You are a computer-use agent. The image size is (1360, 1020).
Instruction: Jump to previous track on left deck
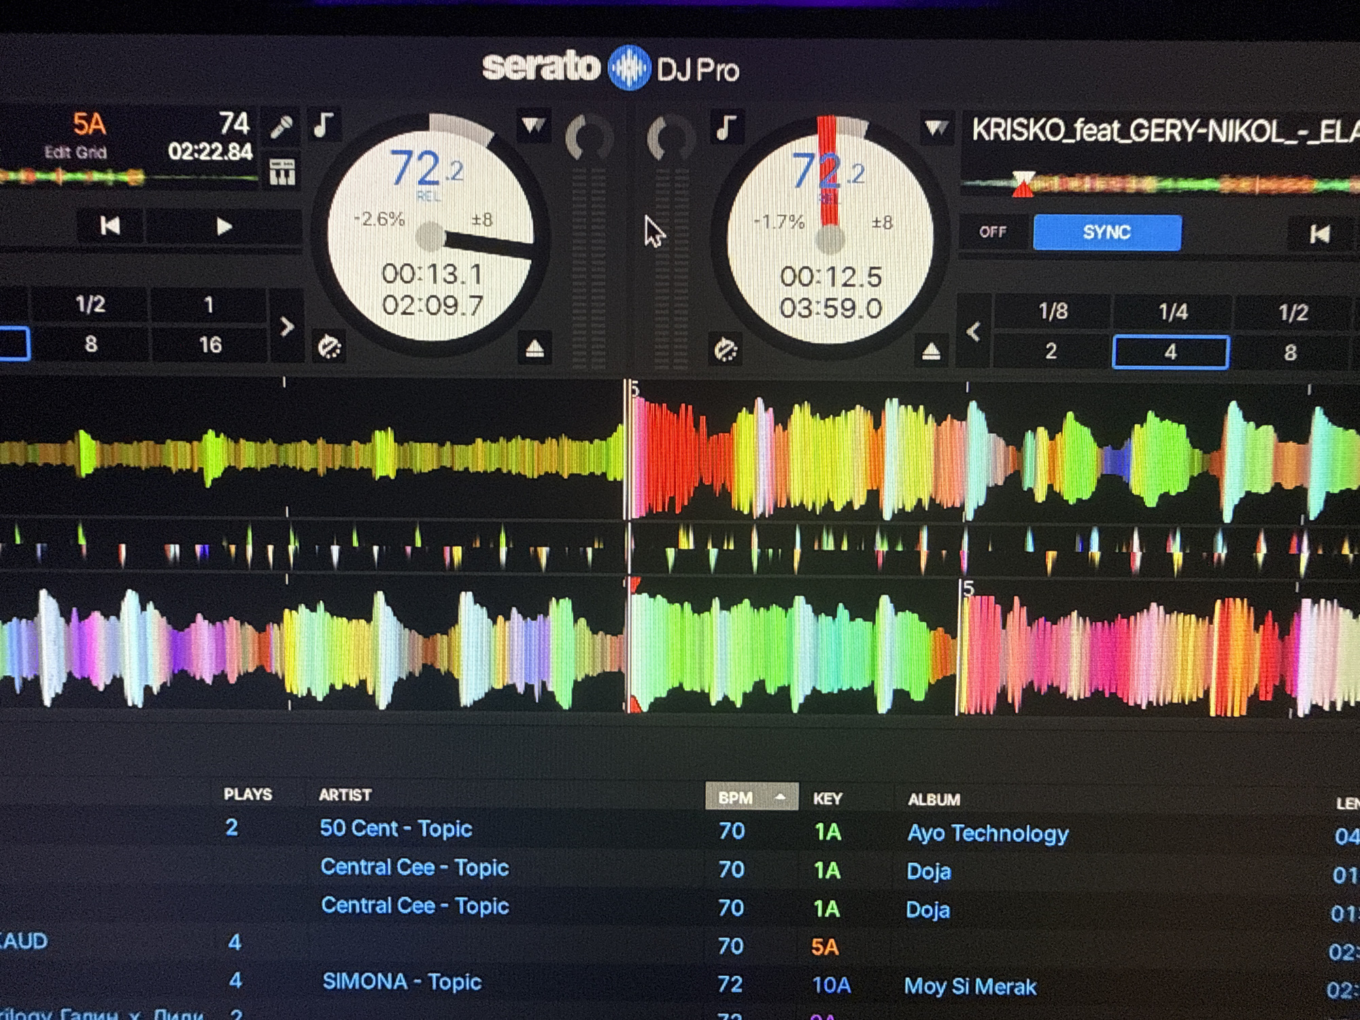[x=110, y=226]
